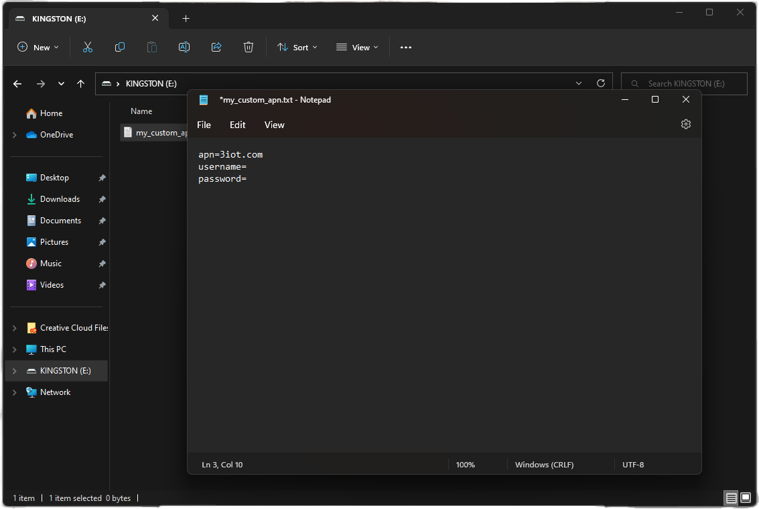Open the Notepad Edit menu

pyautogui.click(x=238, y=125)
